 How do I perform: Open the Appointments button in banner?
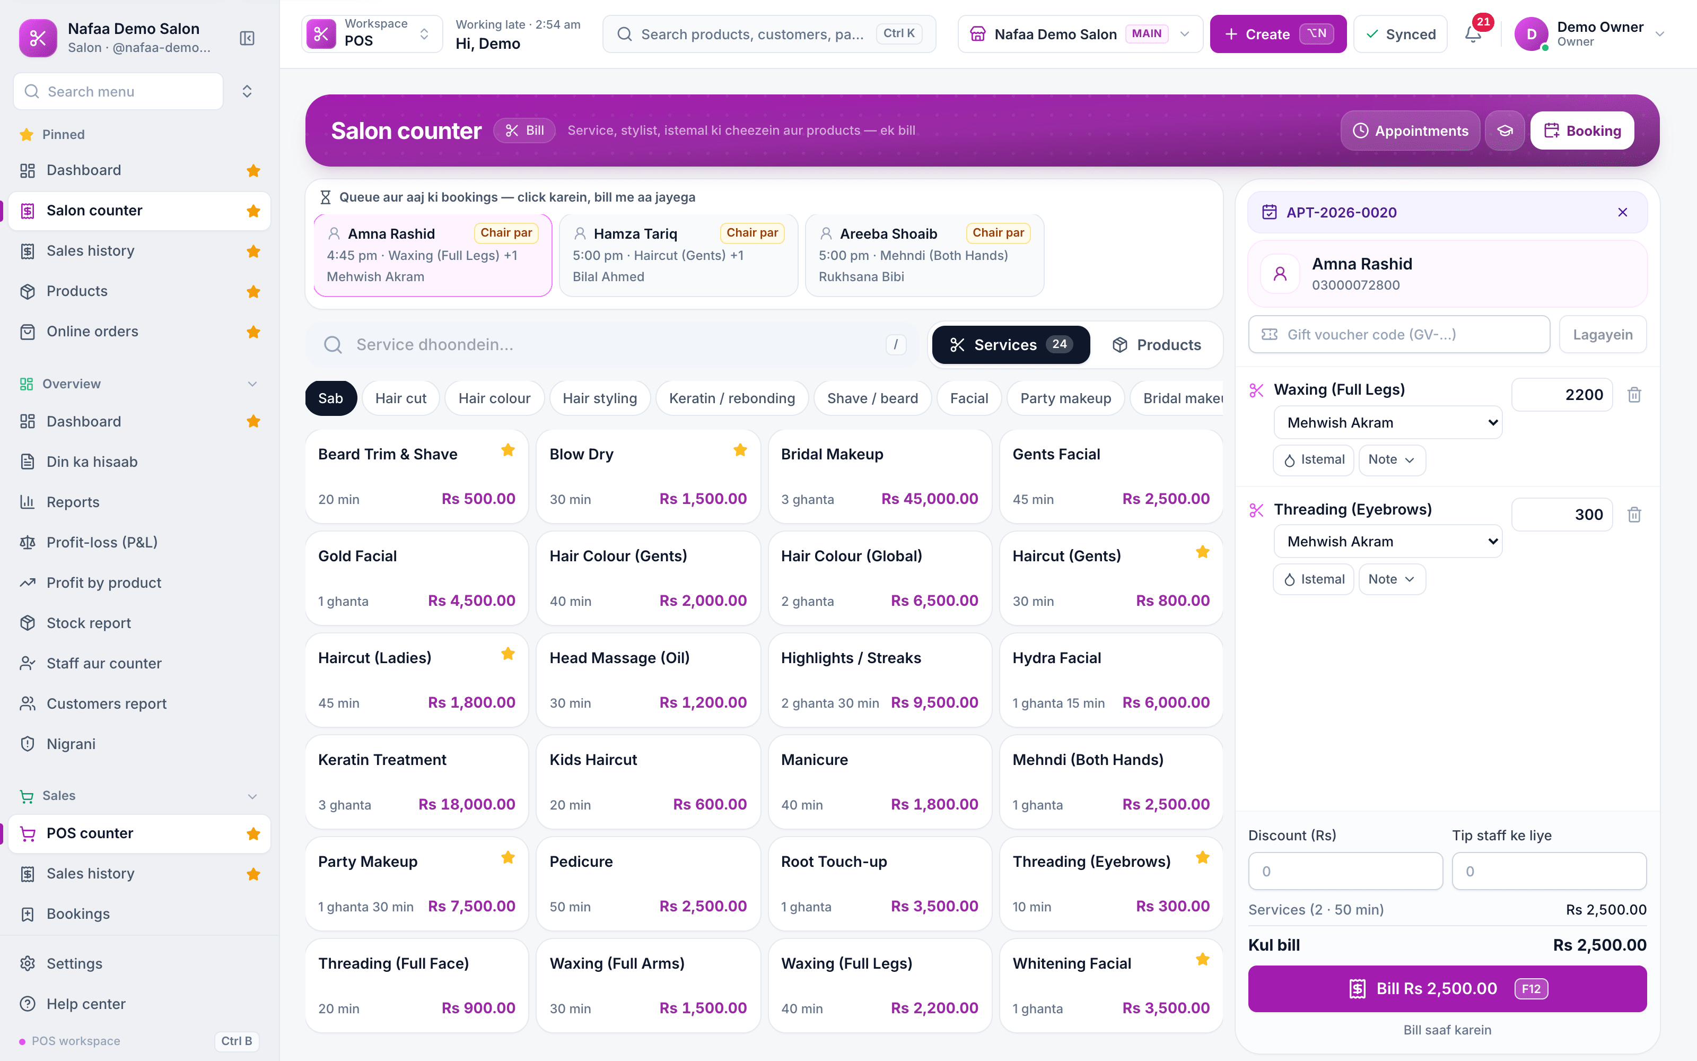click(x=1410, y=131)
